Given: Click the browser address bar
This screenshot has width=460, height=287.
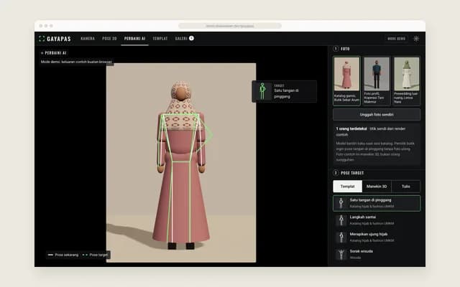Looking at the screenshot, I should (x=230, y=26).
